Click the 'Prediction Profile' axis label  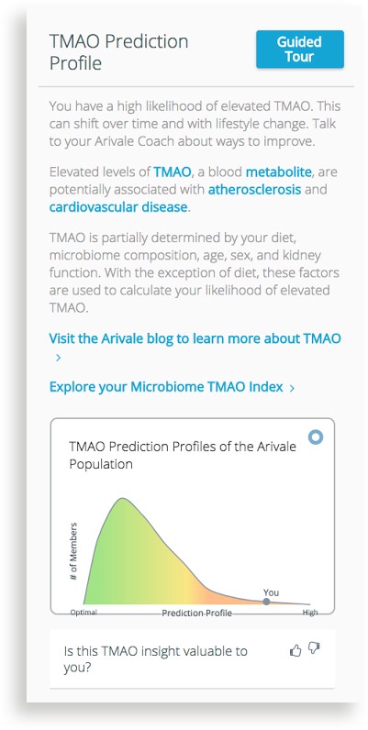(x=196, y=613)
